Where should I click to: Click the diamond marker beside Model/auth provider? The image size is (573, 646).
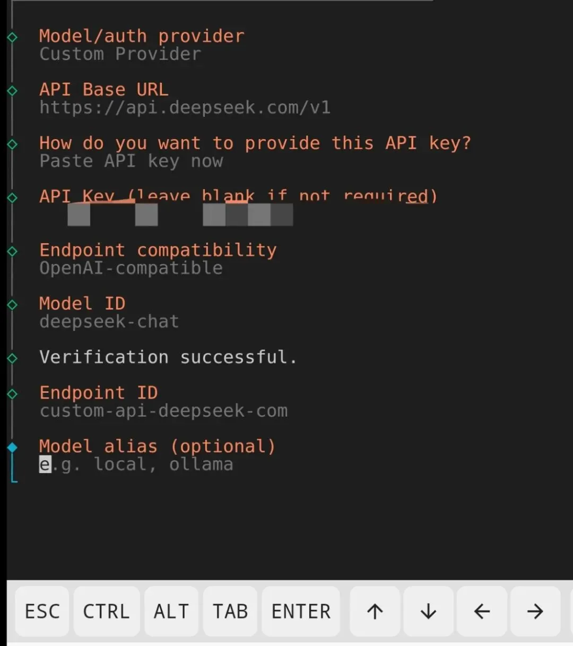[12, 37]
